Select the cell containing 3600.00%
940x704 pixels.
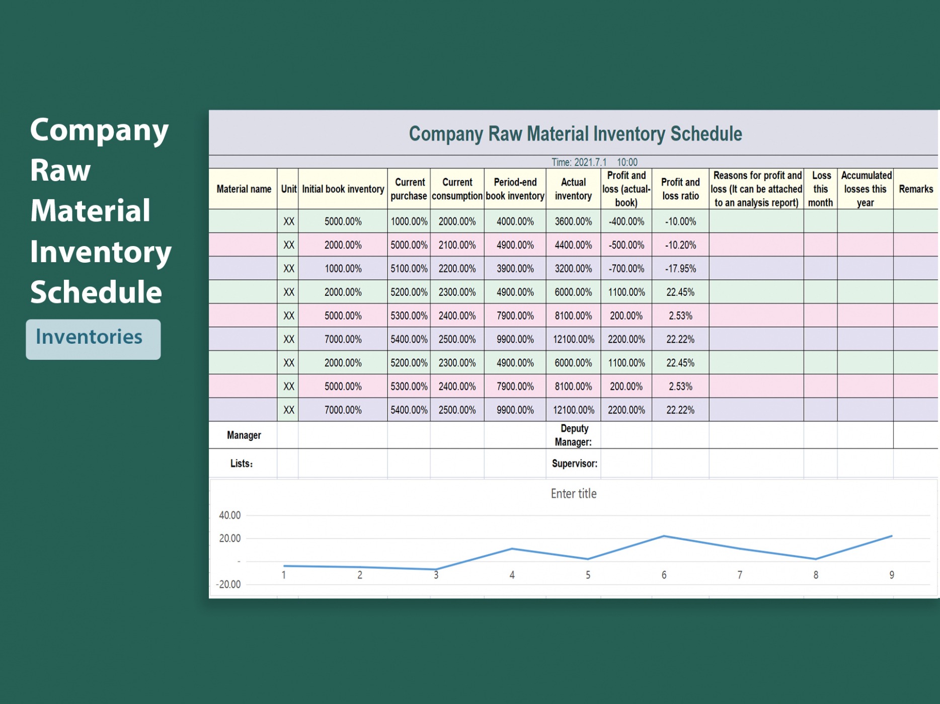(x=573, y=221)
